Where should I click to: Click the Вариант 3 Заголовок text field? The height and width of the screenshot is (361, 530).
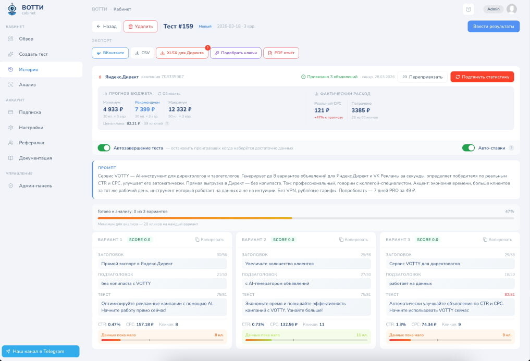(x=450, y=264)
